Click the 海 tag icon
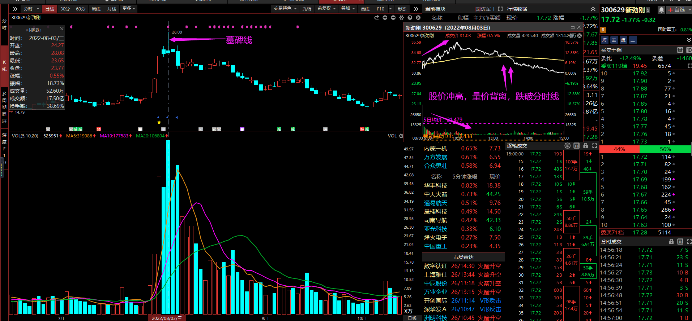 tap(605, 40)
